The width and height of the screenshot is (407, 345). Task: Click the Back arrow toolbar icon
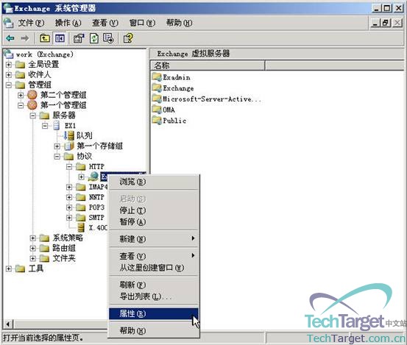[x=10, y=38]
